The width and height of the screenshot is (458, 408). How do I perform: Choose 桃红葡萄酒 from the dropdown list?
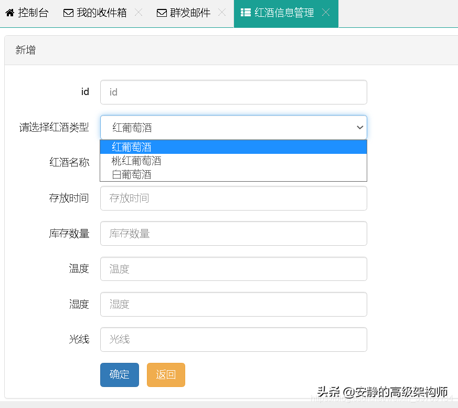tap(233, 161)
